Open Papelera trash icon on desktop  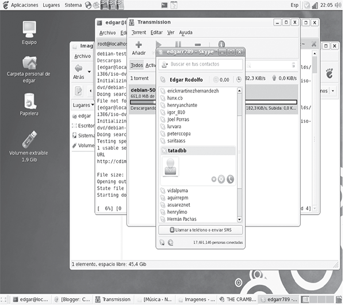click(30, 101)
